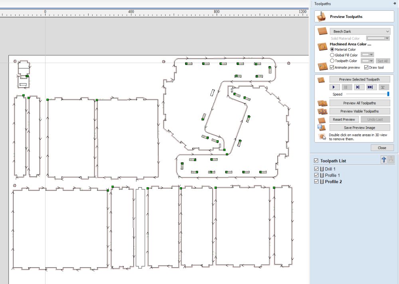Click Preview All Toolpaths button
The image size is (399, 284).
pos(359,103)
